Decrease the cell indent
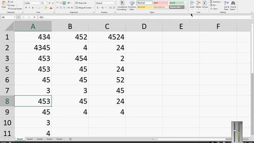254x143 pixels. [69, 8]
